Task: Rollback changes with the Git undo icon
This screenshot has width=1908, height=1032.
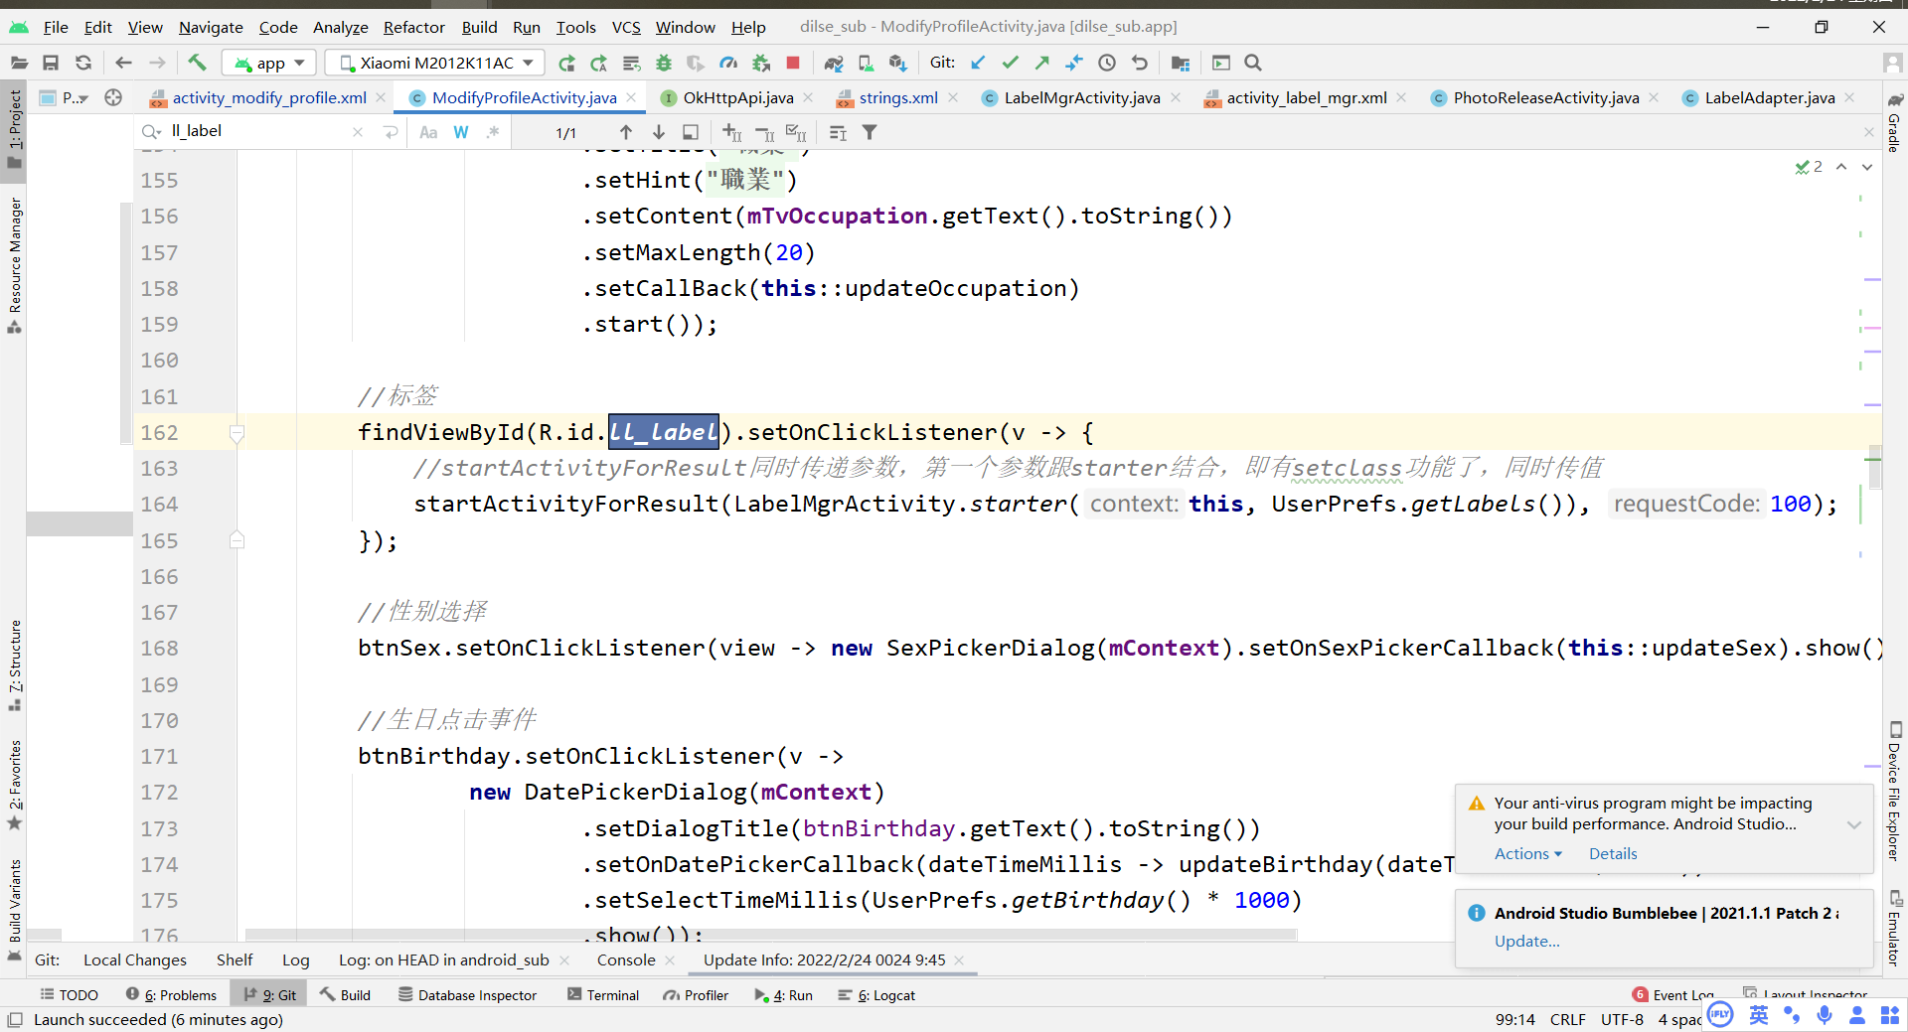Action: point(1139,63)
